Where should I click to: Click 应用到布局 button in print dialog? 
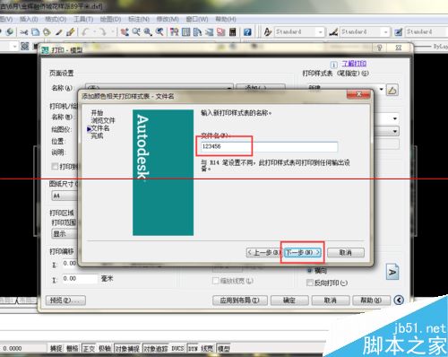(240, 300)
